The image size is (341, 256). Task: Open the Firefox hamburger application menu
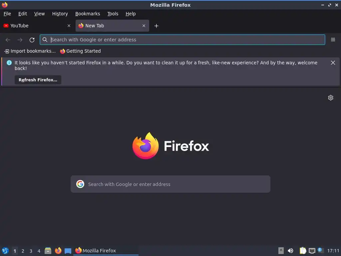point(333,40)
